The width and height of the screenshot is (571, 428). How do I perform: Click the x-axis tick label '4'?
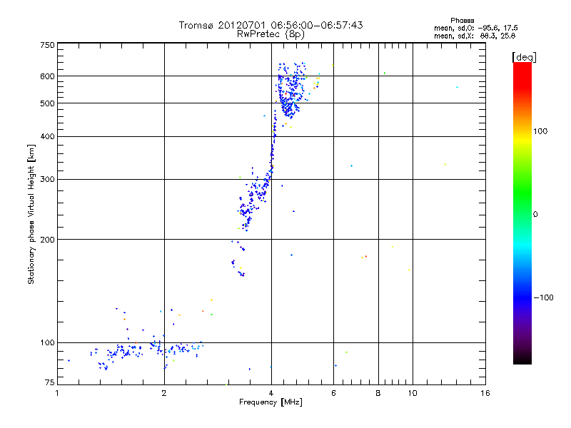click(271, 393)
